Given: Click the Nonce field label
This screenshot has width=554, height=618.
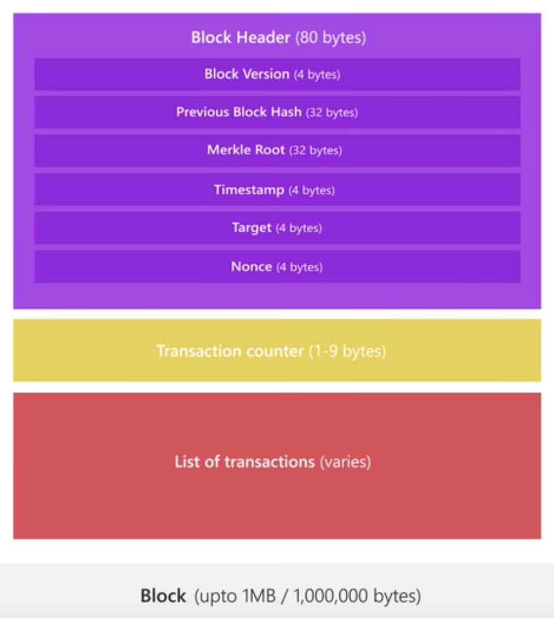Looking at the screenshot, I should [251, 266].
